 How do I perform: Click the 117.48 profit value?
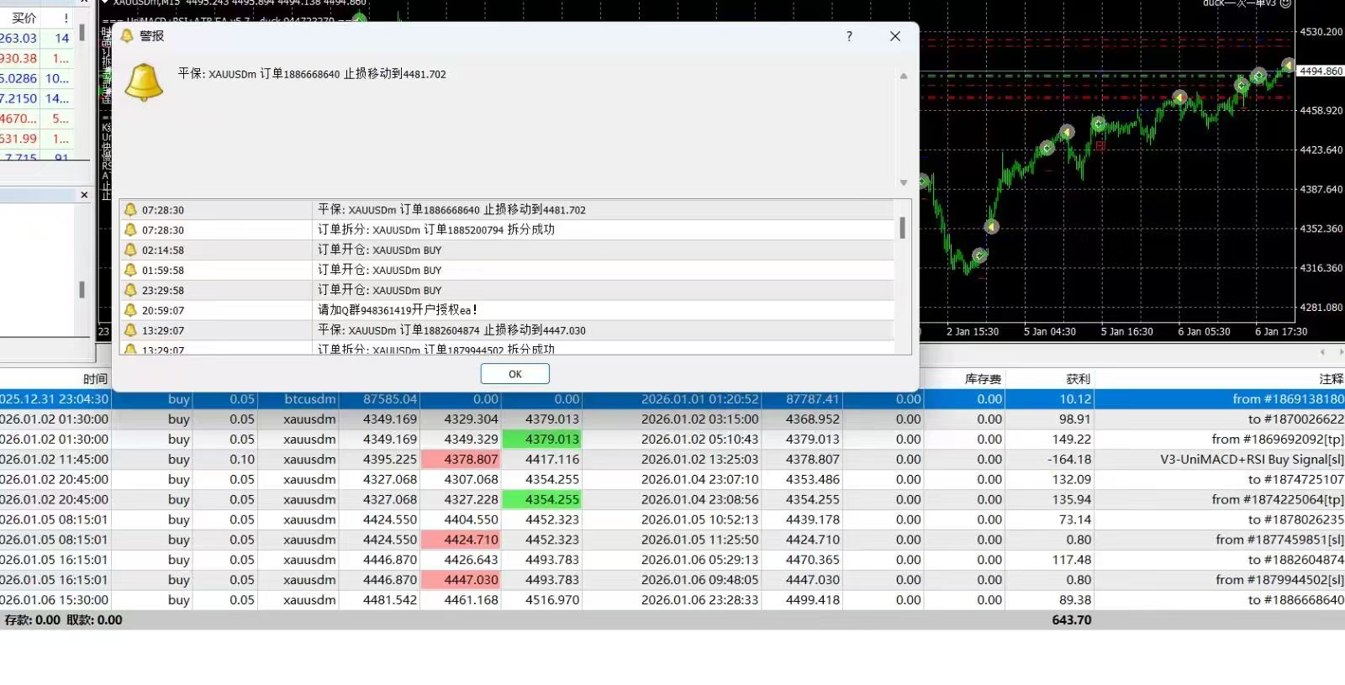coord(1072,561)
